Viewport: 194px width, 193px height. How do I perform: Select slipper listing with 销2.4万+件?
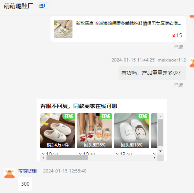[57, 130]
